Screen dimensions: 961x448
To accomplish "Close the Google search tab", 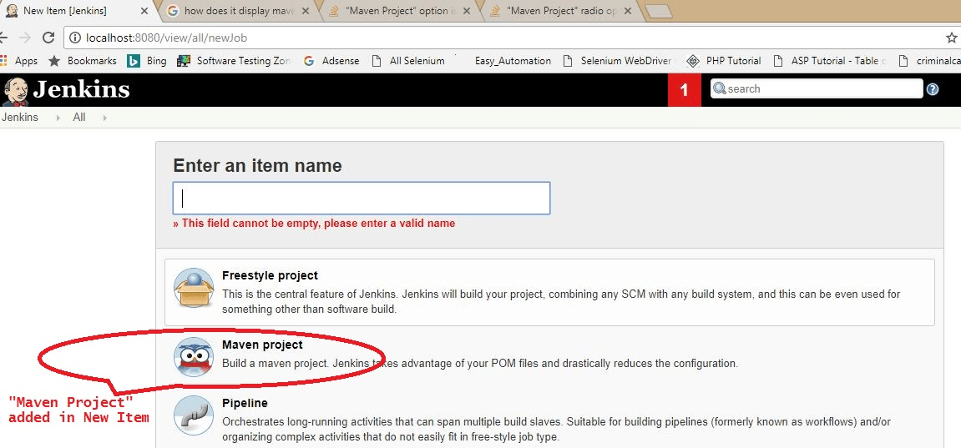I will pos(306,11).
